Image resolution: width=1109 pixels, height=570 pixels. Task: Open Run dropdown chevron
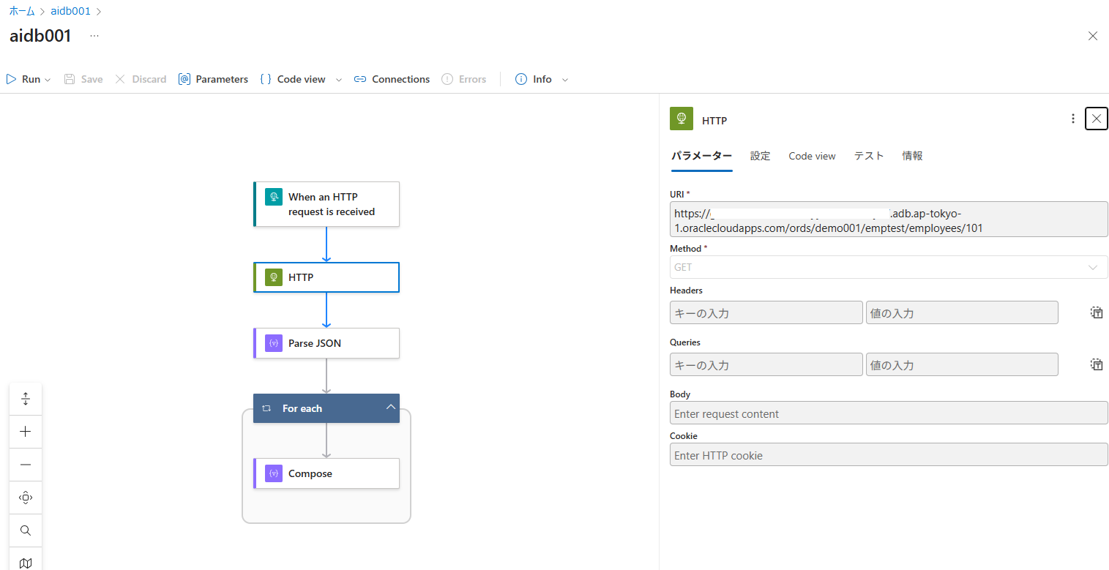coord(48,80)
